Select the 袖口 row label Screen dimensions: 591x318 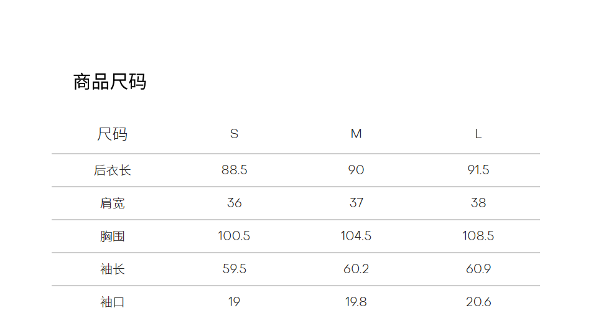[x=112, y=302]
